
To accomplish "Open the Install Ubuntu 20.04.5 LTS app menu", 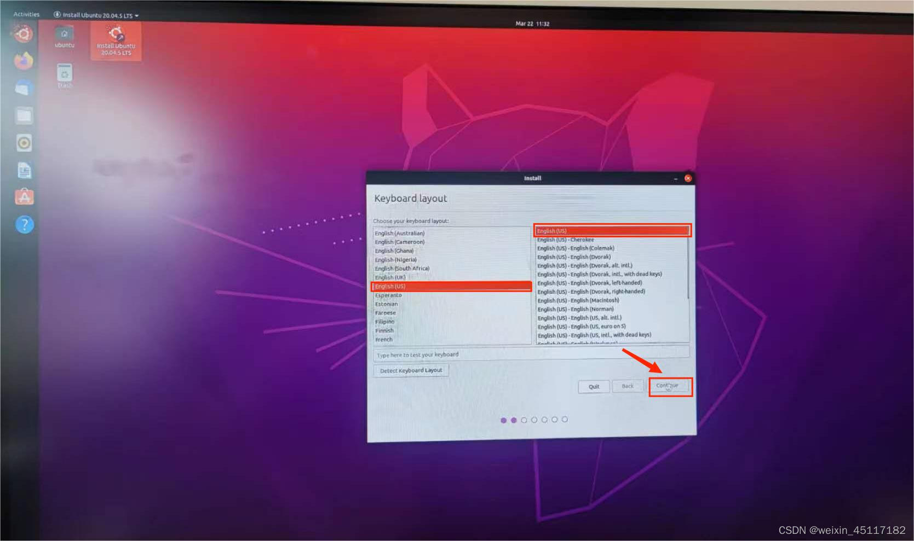I will [x=96, y=15].
